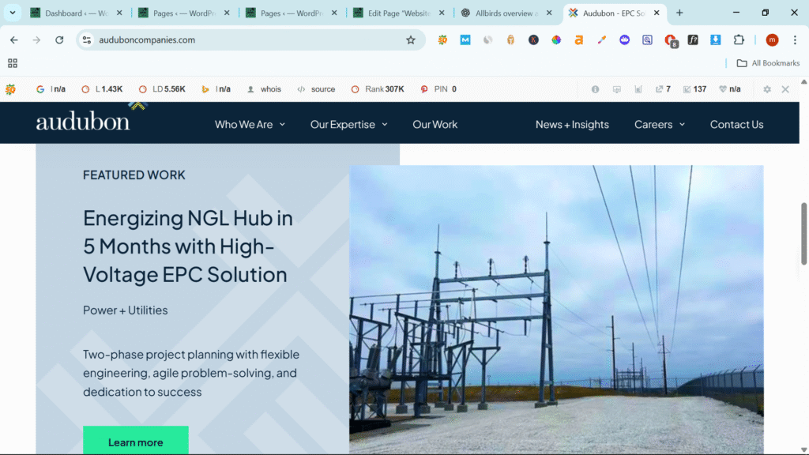Open the Chrome extensions puzzle icon

pyautogui.click(x=739, y=40)
